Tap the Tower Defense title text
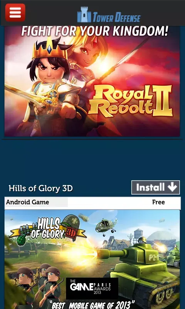Viewport: 185px width, 309px height. tap(116, 17)
